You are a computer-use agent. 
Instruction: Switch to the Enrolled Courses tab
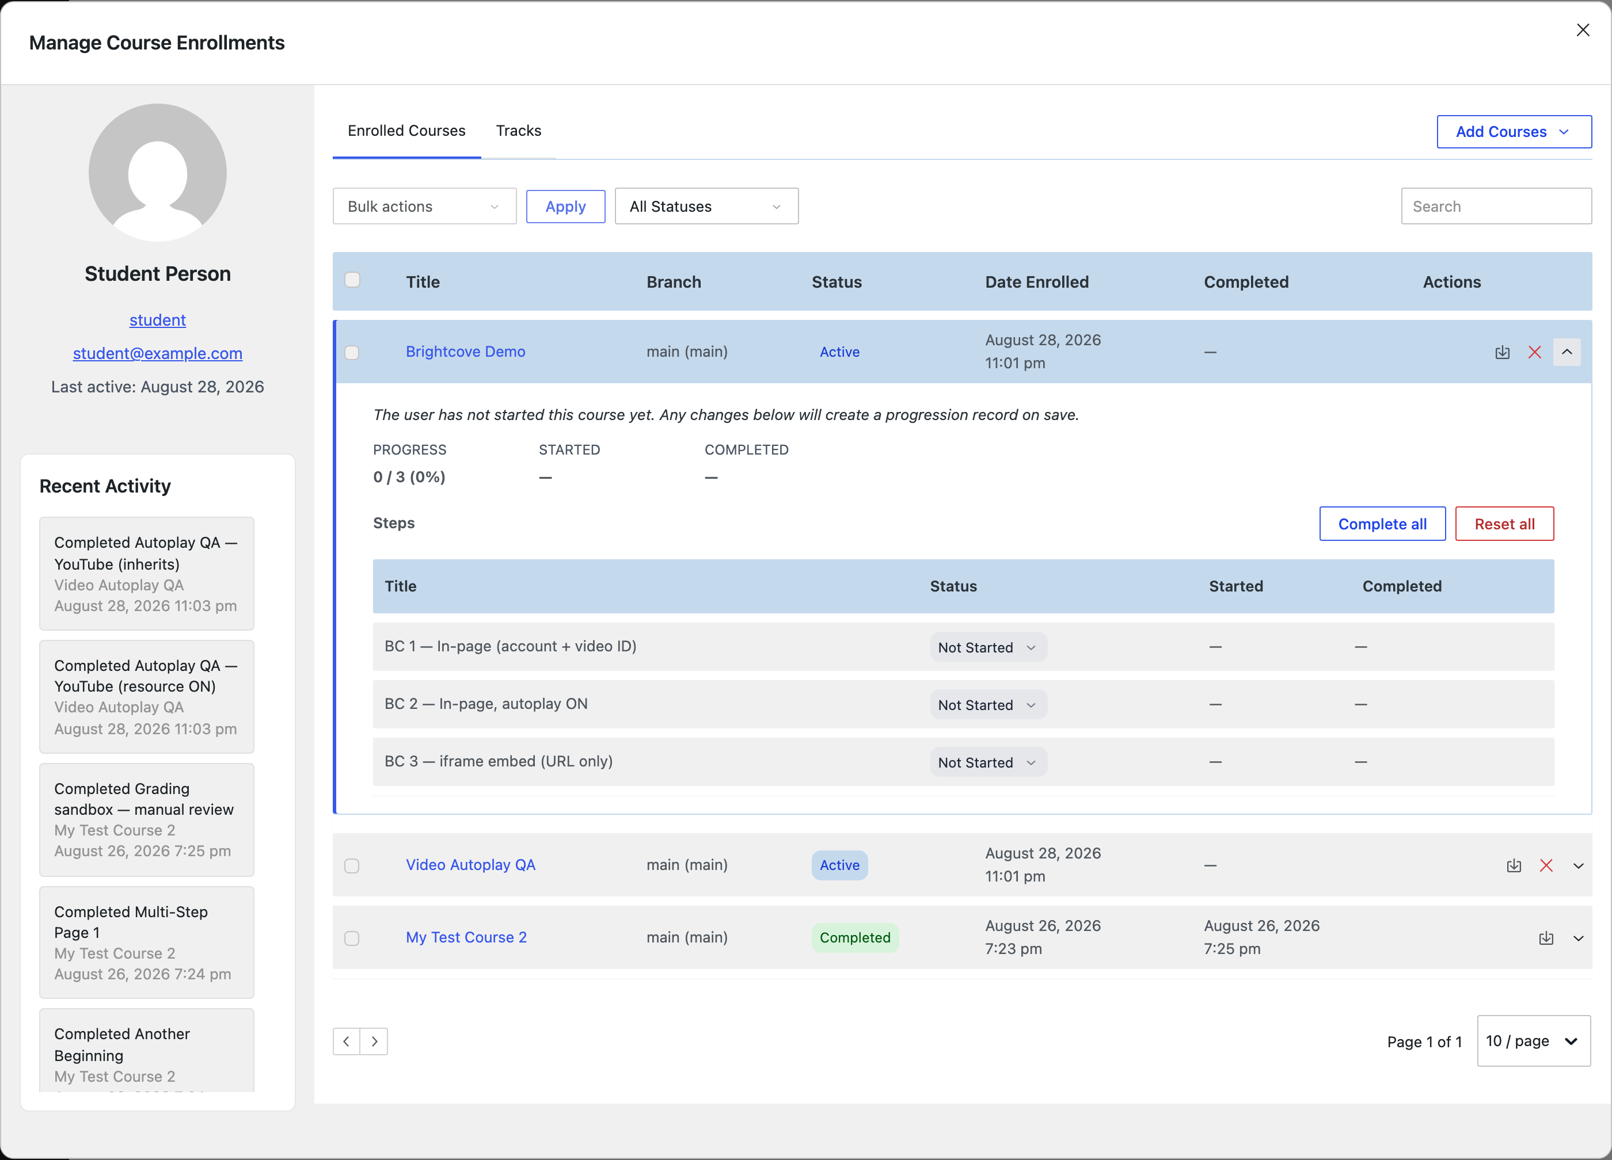pos(406,131)
